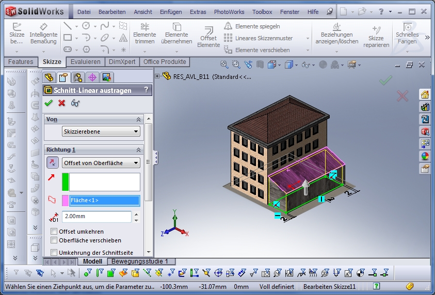Open the Einfügen menu
The image size is (435, 295).
(171, 12)
